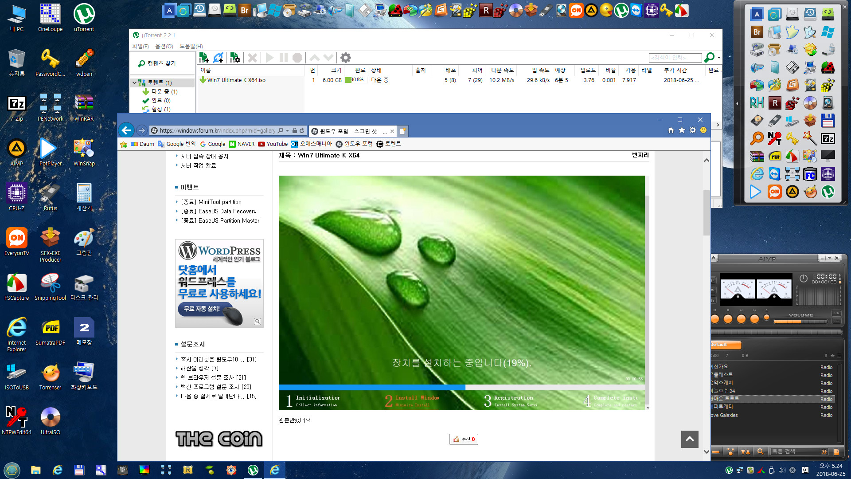
Task: Click AIMP playlist sort icon
Action: coord(746,452)
